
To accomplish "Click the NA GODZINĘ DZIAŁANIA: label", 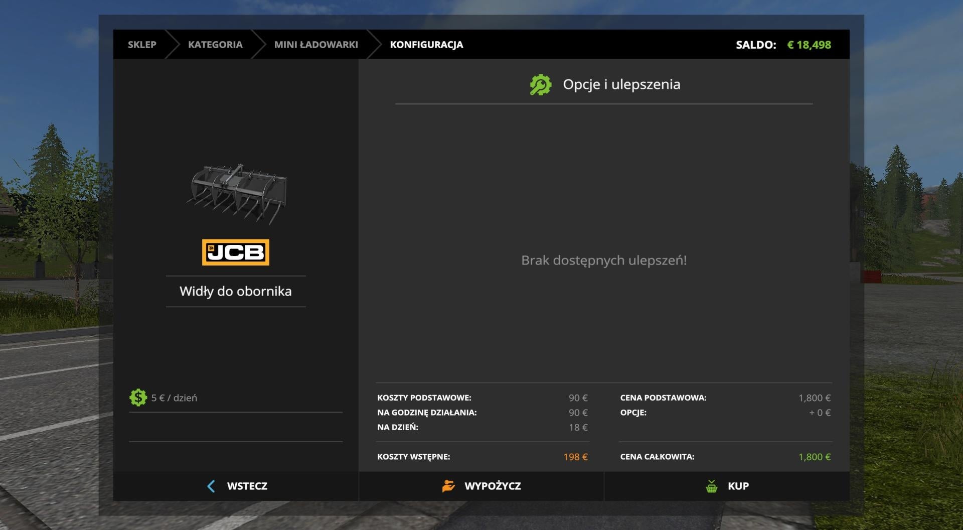I will tap(427, 413).
